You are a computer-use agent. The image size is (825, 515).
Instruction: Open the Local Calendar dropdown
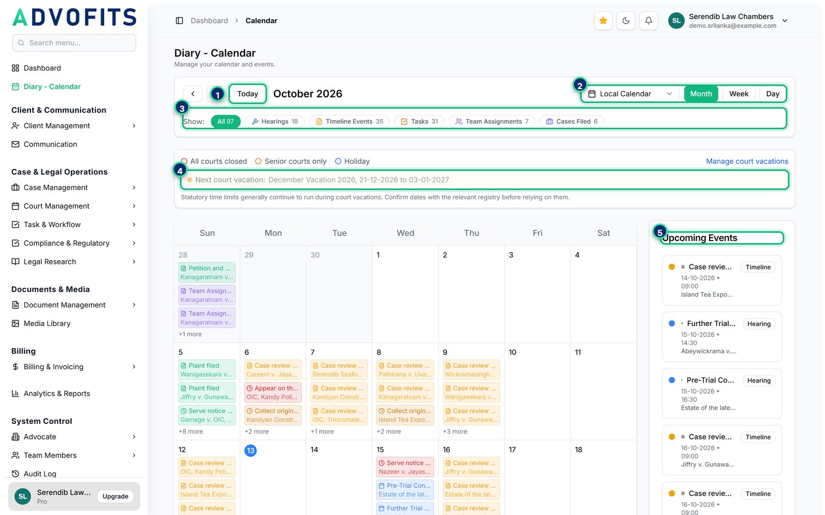coord(631,94)
